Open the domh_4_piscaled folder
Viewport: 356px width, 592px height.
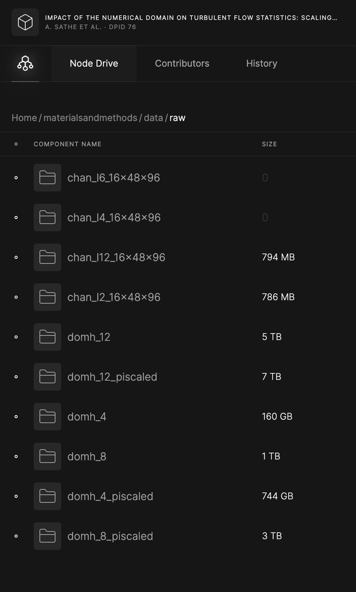pos(110,496)
